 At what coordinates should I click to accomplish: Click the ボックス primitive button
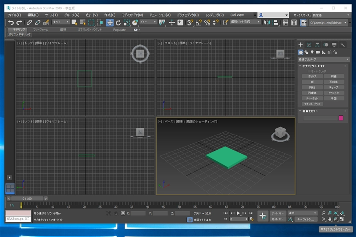(x=312, y=76)
